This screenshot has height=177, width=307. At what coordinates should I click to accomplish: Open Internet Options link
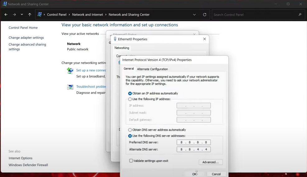pyautogui.click(x=20, y=158)
